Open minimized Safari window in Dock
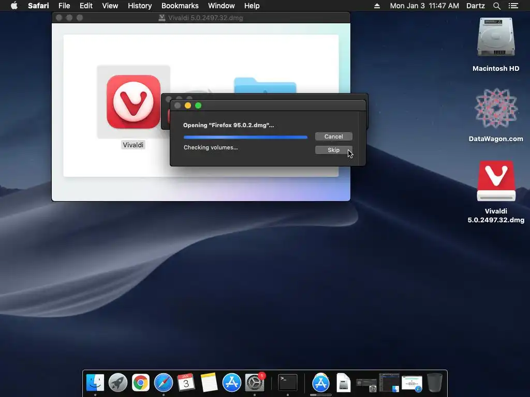530x397 pixels. point(411,384)
